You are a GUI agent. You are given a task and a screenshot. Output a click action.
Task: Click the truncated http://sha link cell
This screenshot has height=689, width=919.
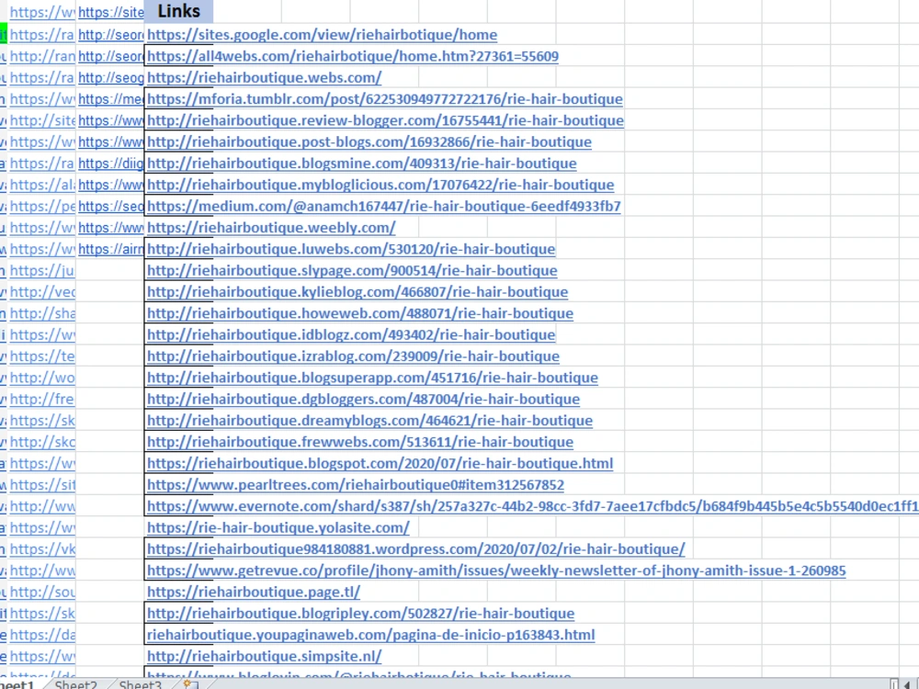[42, 313]
